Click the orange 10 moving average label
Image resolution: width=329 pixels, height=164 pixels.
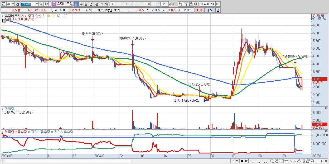coord(48,16)
